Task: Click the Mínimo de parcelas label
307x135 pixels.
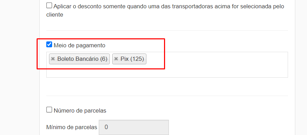Action: [x=72, y=127]
